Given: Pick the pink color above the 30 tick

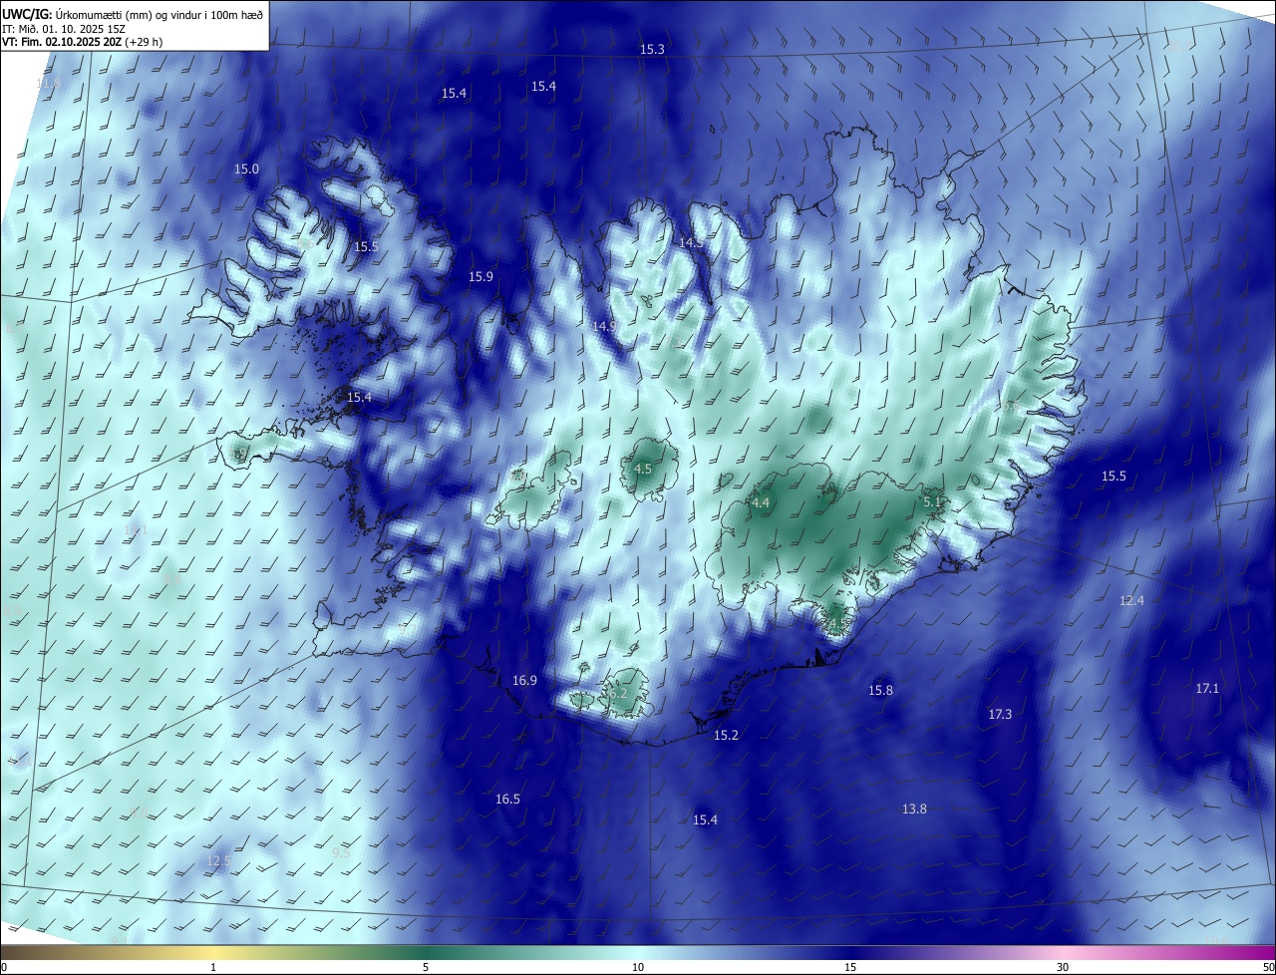Looking at the screenshot, I should 1063,952.
